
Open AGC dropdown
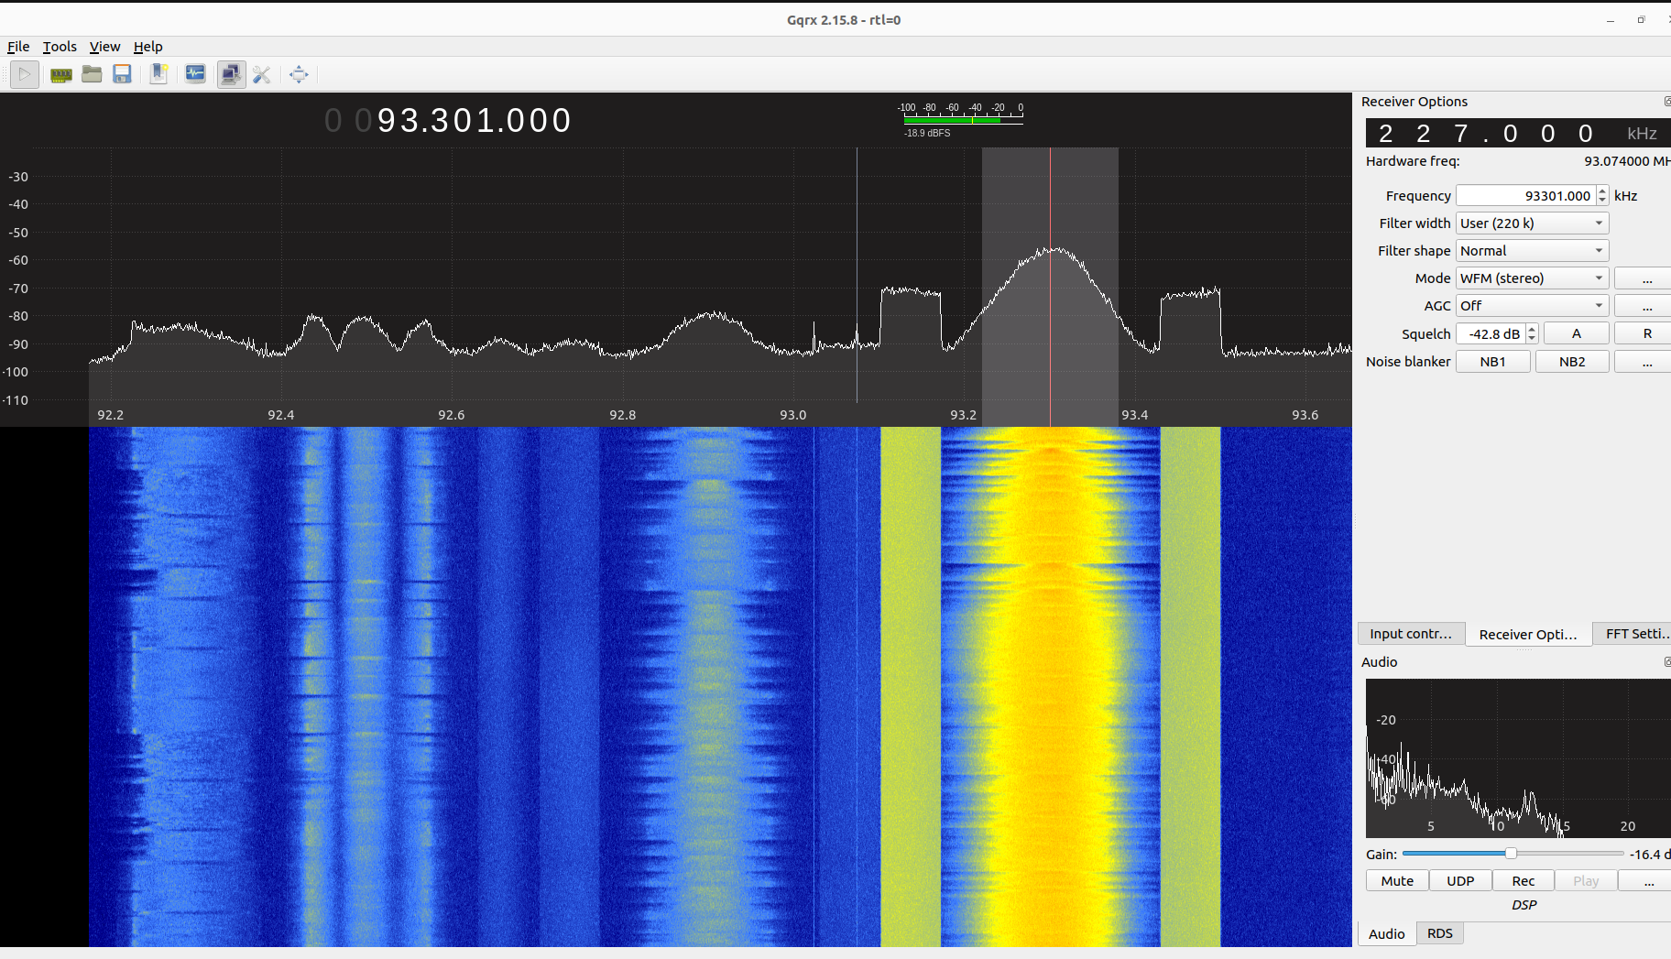click(1532, 306)
